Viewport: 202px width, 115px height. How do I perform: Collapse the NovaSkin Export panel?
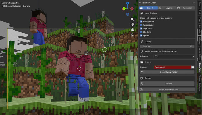pos(140,3)
